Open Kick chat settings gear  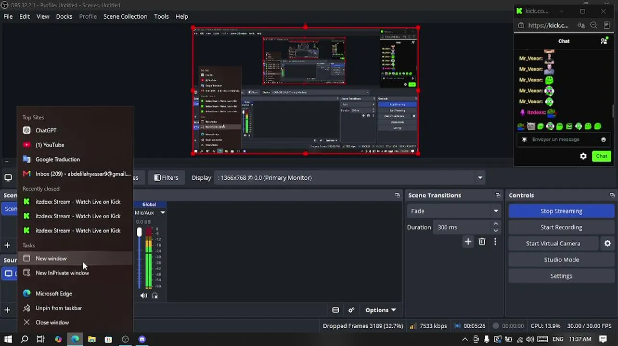coord(583,156)
